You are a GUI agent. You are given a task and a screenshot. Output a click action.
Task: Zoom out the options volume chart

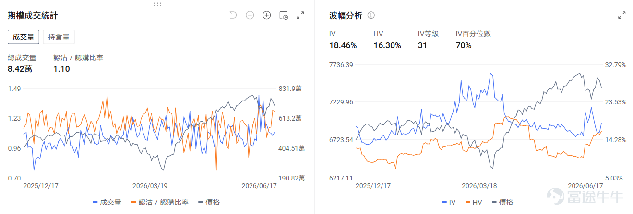click(x=250, y=15)
